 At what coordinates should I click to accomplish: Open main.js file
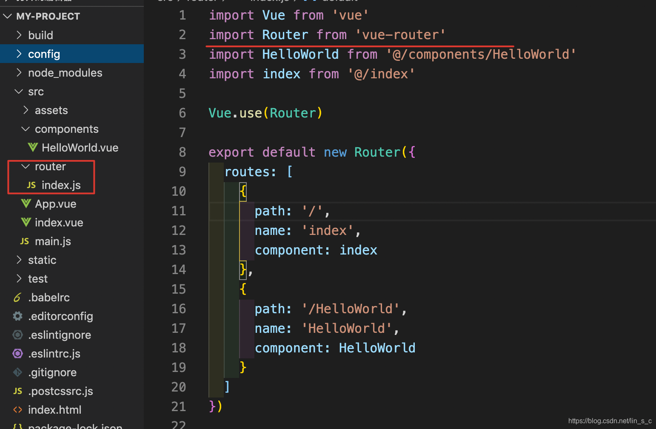point(72,241)
